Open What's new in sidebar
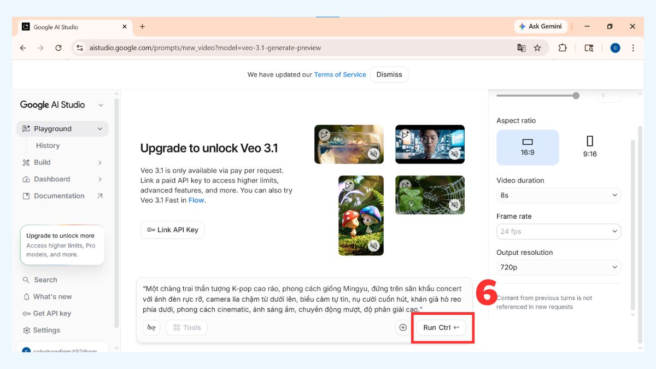 point(52,297)
